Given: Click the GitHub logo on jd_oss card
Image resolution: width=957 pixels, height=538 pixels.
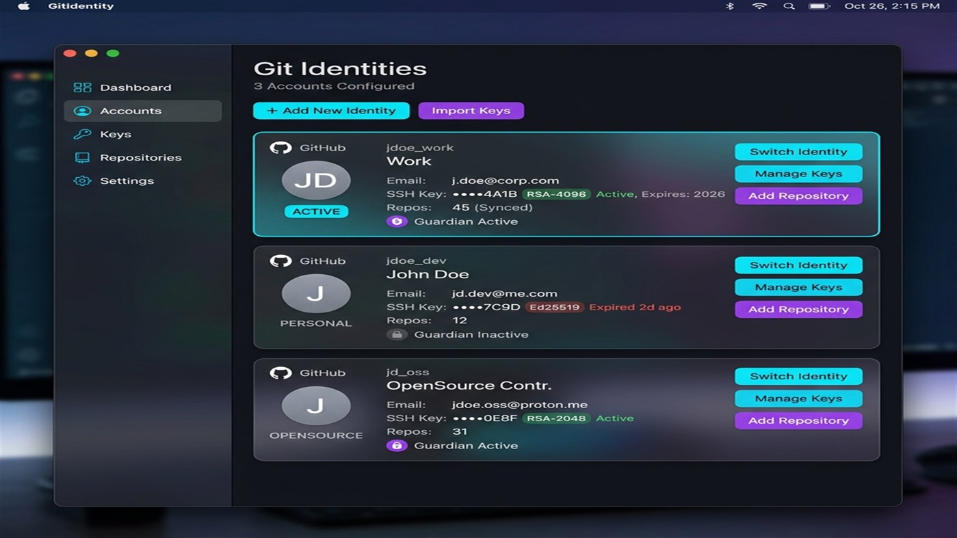Looking at the screenshot, I should click(280, 373).
